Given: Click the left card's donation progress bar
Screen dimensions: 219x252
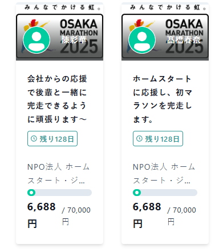Looking at the screenshot, I should click(x=59, y=193).
